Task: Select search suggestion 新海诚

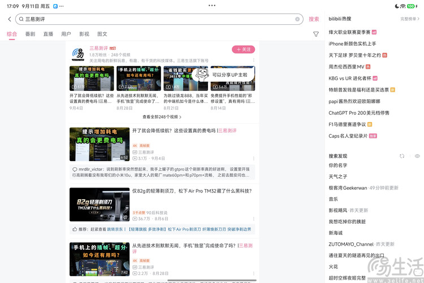Action: [336, 233]
